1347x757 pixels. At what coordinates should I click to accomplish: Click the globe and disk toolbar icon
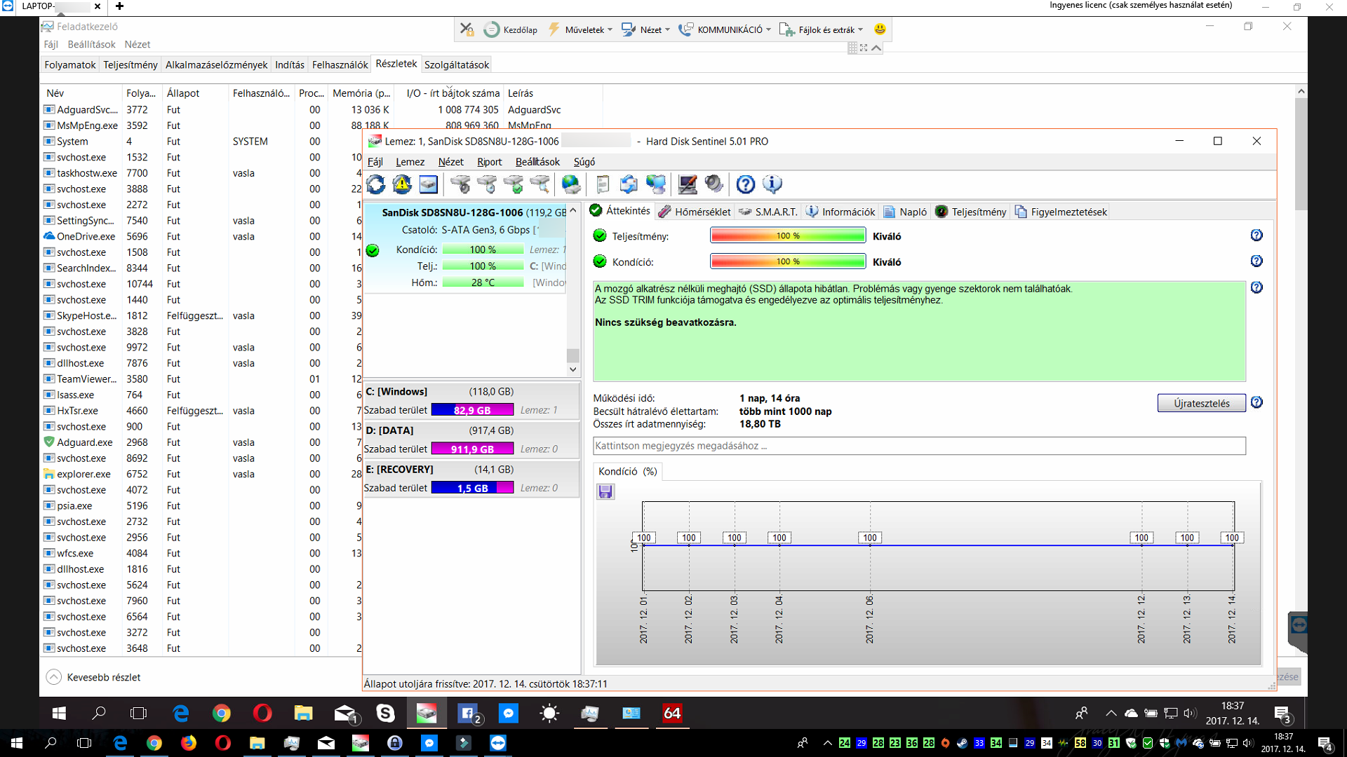click(x=572, y=184)
